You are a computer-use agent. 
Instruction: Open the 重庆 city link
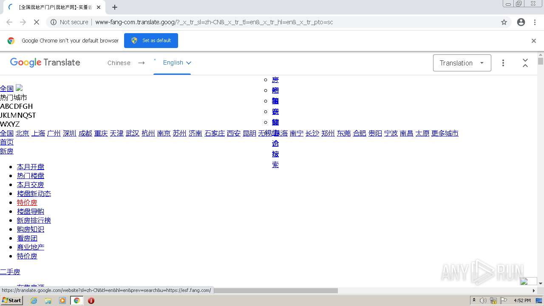coord(101,133)
